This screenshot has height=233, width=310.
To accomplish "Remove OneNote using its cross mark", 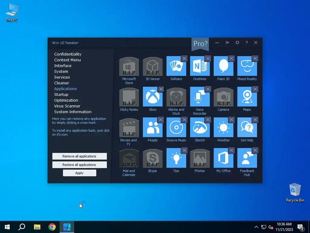I will click(x=208, y=59).
